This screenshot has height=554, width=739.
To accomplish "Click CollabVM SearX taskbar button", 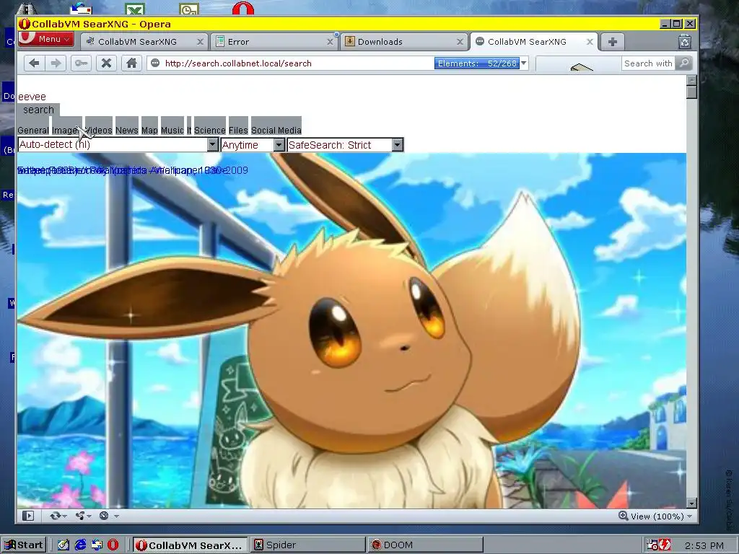I will [x=190, y=545].
